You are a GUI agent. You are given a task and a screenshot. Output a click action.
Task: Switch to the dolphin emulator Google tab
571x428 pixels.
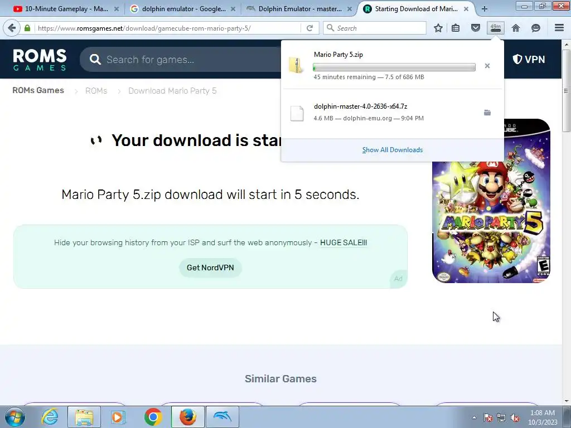(x=183, y=9)
